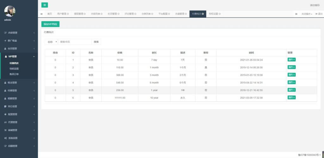Open the 名称 search field dropdown
Screen dimensions: 324x158
tap(52, 42)
